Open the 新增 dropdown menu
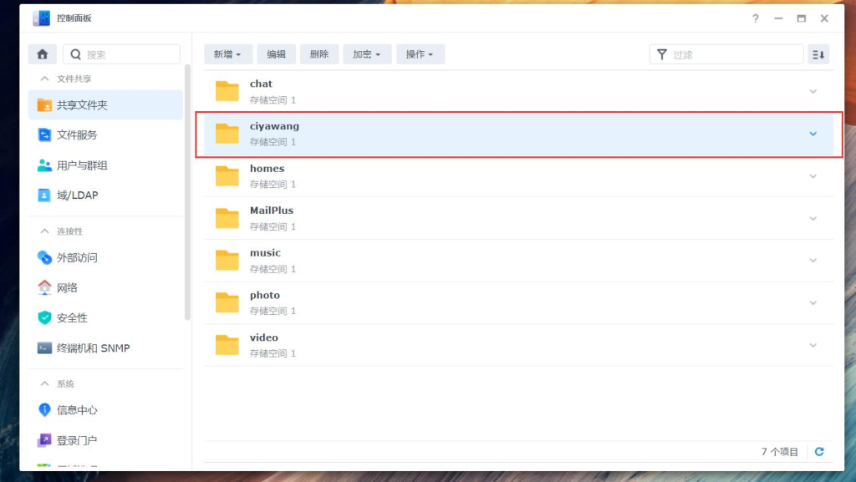 click(227, 53)
